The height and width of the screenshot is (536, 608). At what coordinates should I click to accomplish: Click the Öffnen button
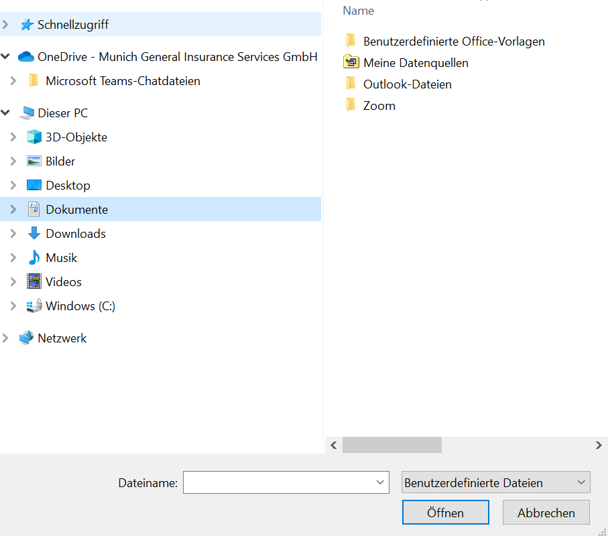point(446,513)
